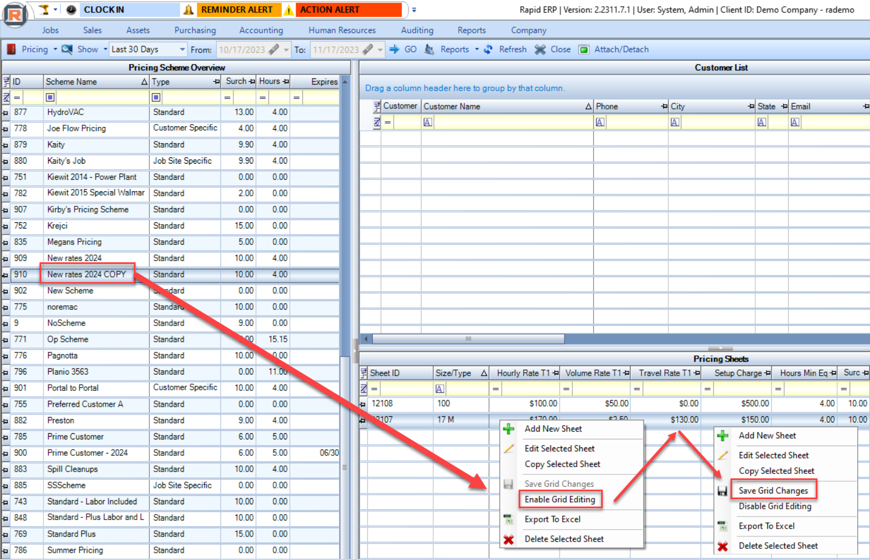Image resolution: width=870 pixels, height=559 pixels.
Task: Toggle the pin on the Type column
Action: (x=216, y=82)
